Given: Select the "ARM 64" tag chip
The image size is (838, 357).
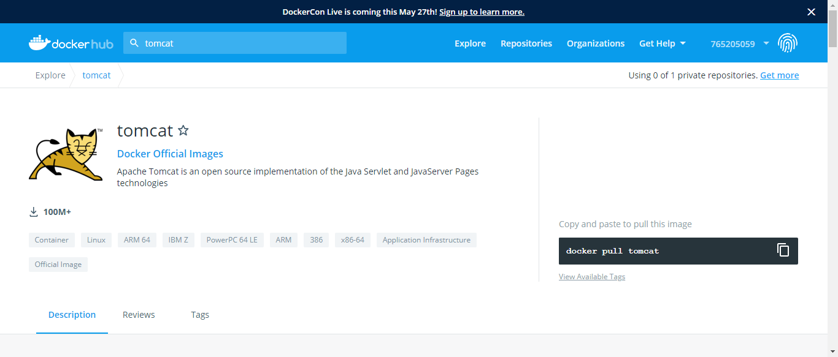Looking at the screenshot, I should [137, 239].
